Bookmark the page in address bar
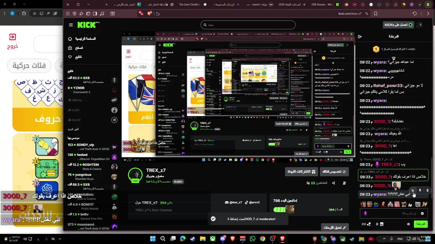The width and height of the screenshot is (435, 244). point(376,14)
